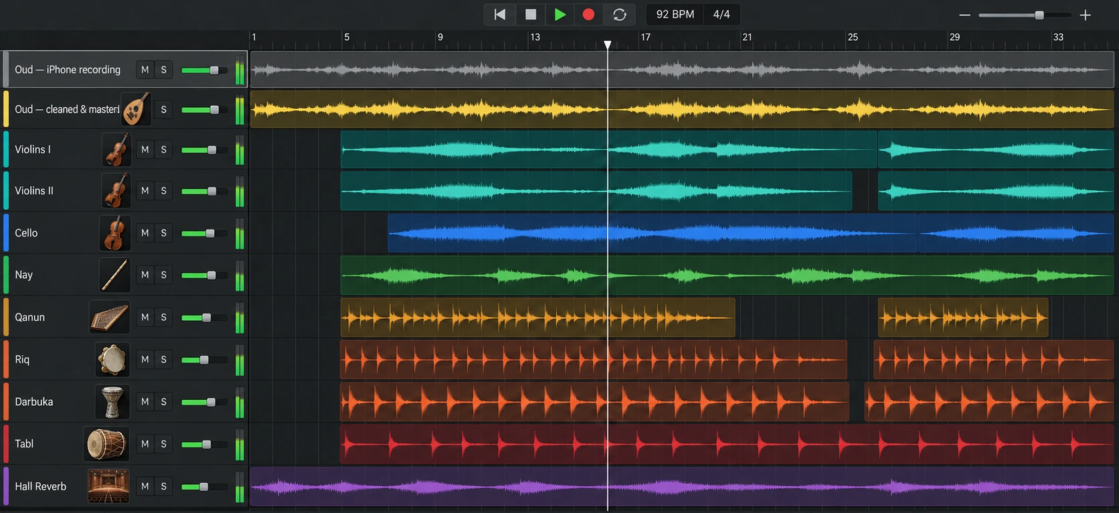Viewport: 1119px width, 513px height.
Task: Click the oud instrument icon
Action: point(136,109)
